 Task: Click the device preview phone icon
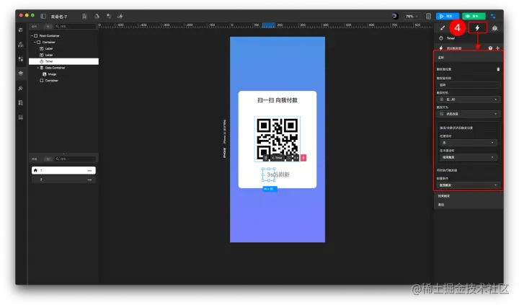[428, 16]
